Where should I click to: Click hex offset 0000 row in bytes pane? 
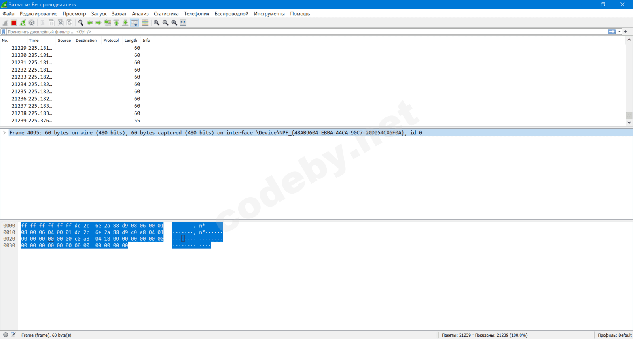(x=9, y=226)
